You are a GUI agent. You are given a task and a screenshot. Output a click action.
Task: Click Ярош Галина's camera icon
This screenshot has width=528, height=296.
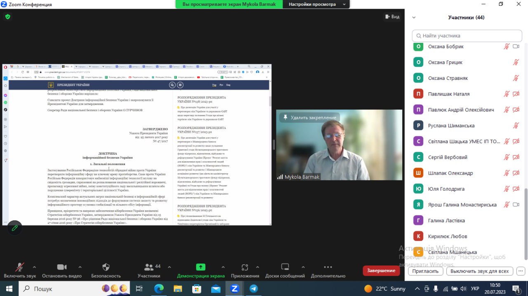point(516,205)
